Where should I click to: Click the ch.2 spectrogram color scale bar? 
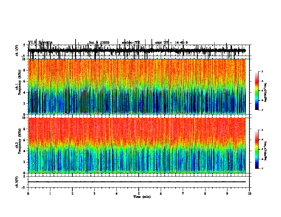tap(257, 149)
